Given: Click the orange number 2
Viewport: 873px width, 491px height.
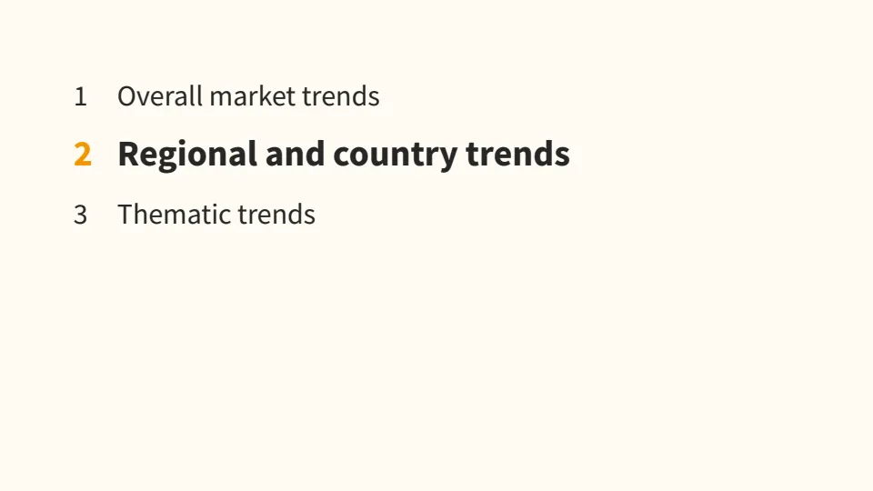Looking at the screenshot, I should (x=83, y=155).
